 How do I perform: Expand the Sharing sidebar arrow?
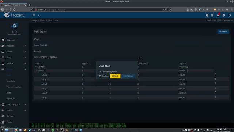click(x=26, y=110)
